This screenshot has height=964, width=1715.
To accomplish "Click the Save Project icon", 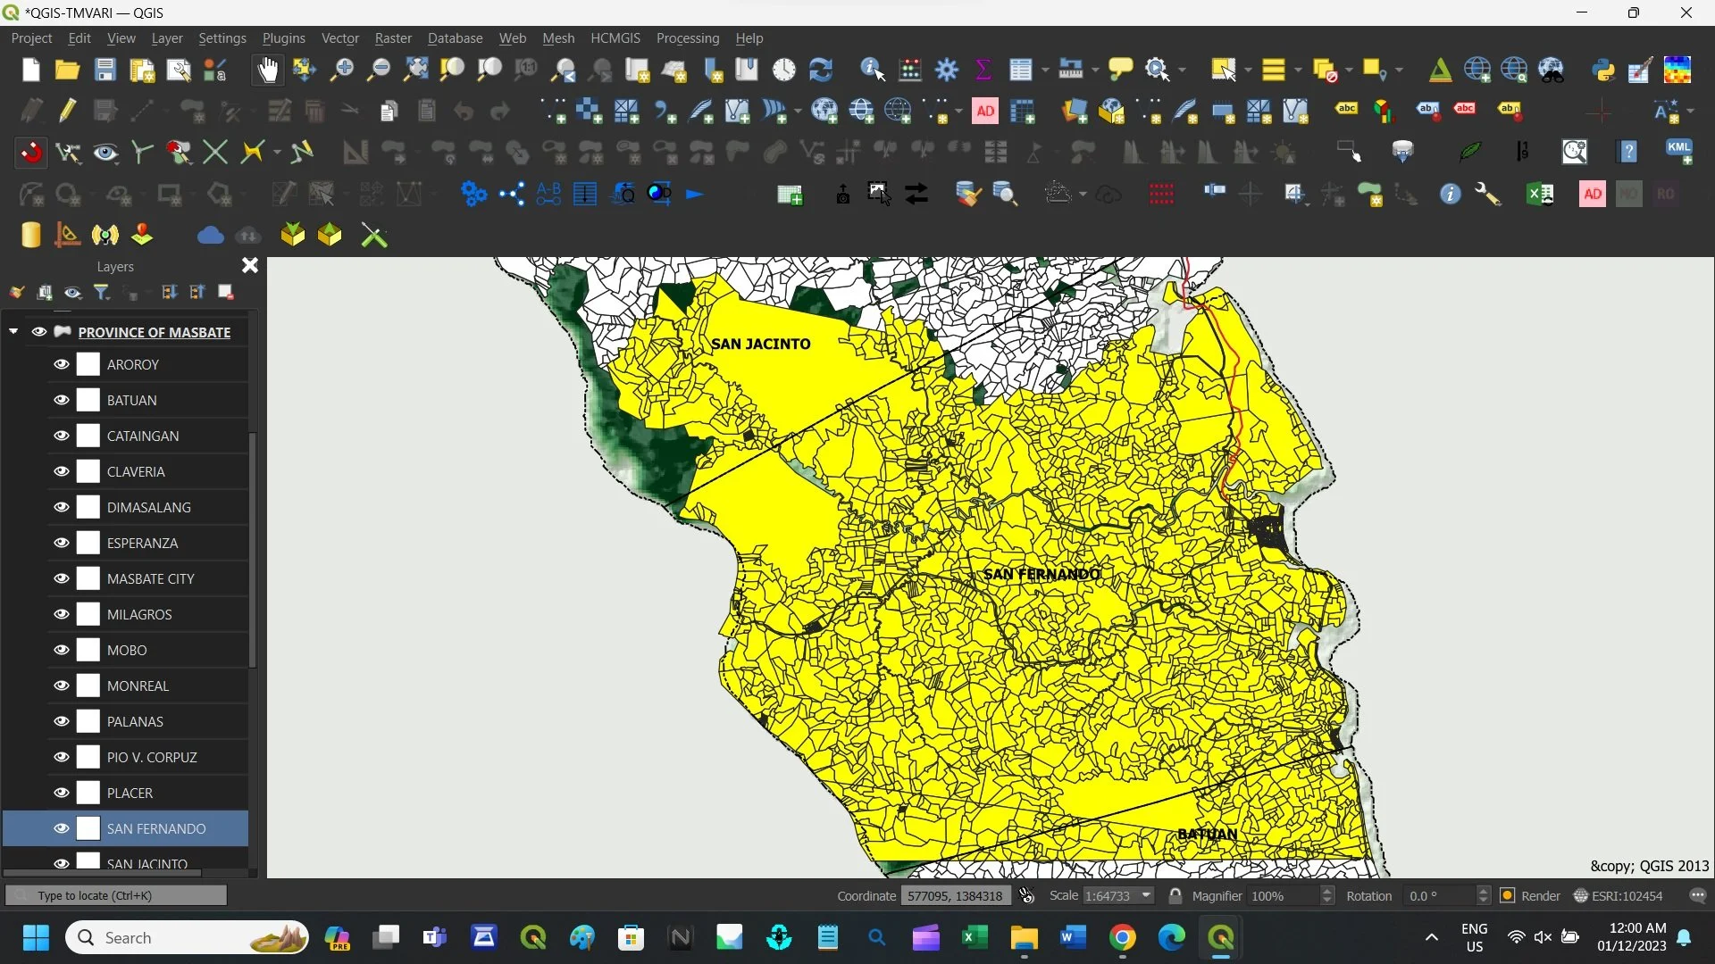I will [105, 70].
